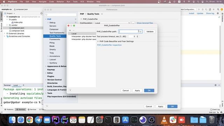Open Search Everywhere magnifier in PhpStorm toolbar
The image size is (224, 126).
point(218,9)
